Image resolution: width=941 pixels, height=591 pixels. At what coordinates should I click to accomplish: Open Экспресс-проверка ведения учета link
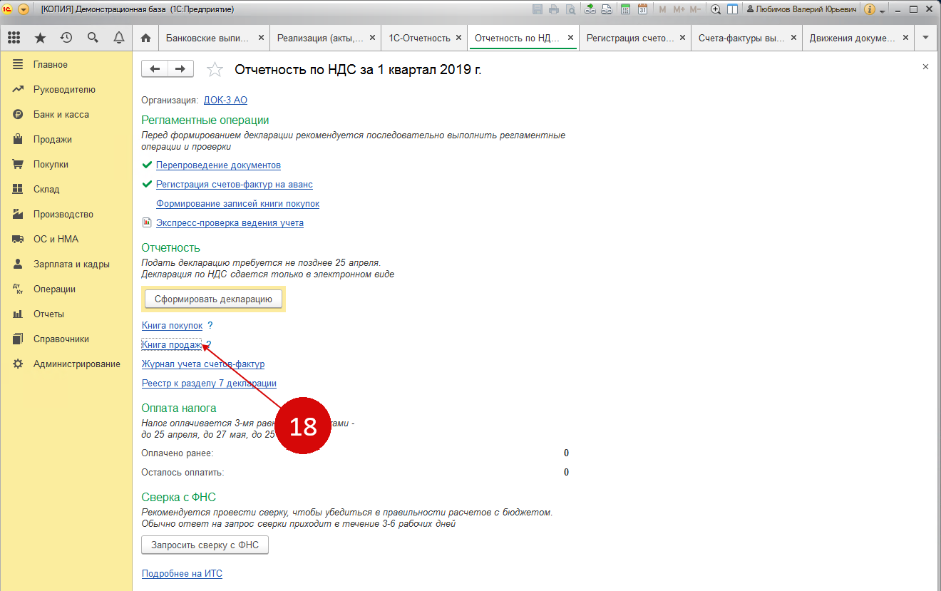[230, 222]
